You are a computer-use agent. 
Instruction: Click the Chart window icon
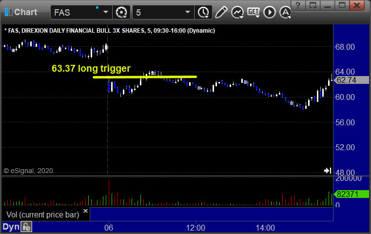pyautogui.click(x=8, y=12)
